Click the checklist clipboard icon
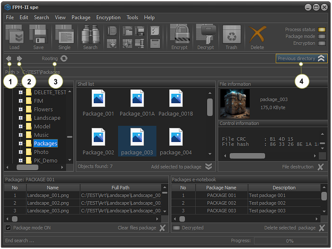The width and height of the screenshot is (332, 249). coord(155,31)
